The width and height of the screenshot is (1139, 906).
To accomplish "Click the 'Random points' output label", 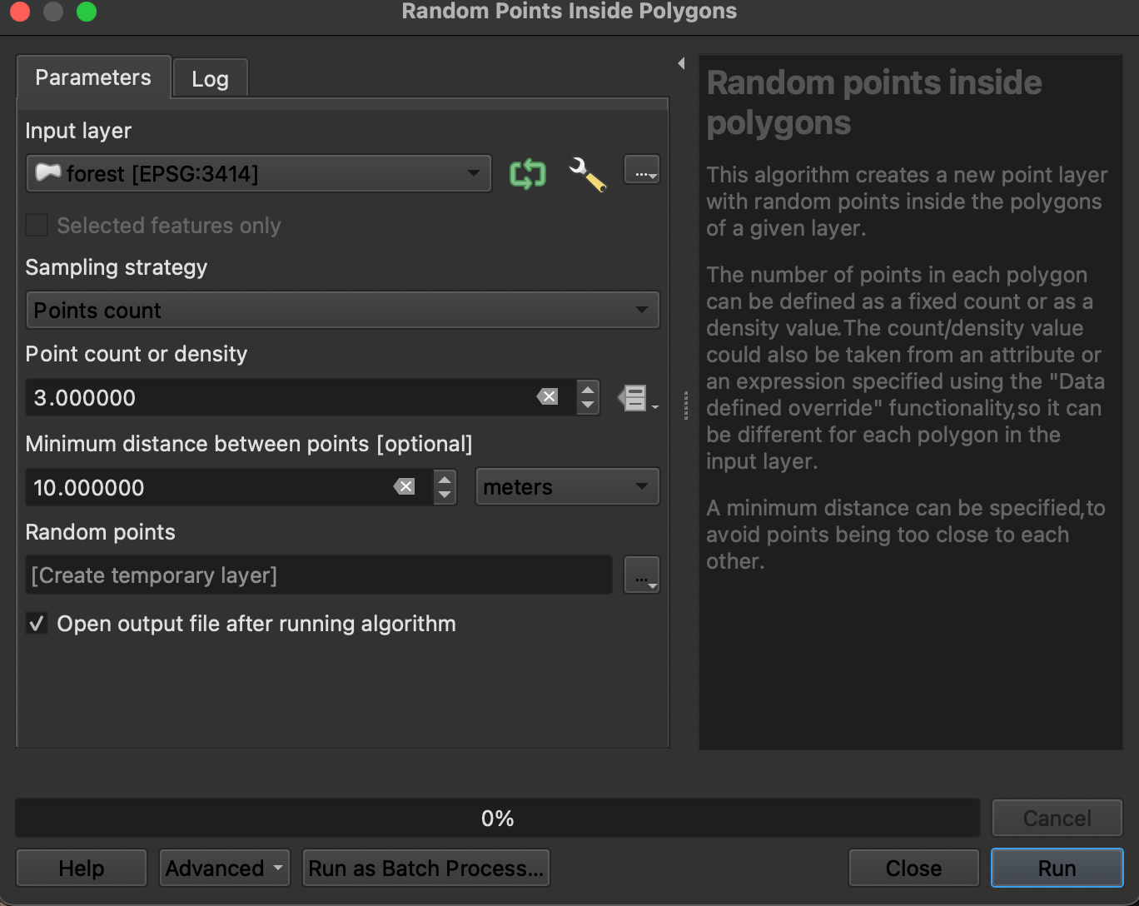I will coord(101,532).
